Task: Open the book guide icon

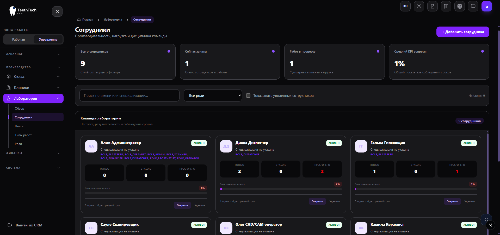Action: [x=446, y=6]
